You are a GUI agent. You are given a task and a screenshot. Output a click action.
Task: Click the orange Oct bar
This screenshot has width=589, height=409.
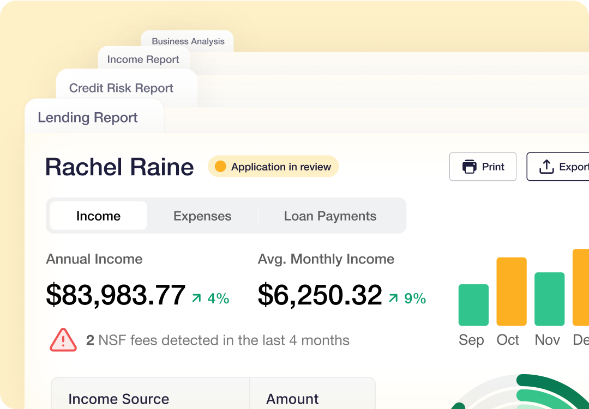(511, 291)
